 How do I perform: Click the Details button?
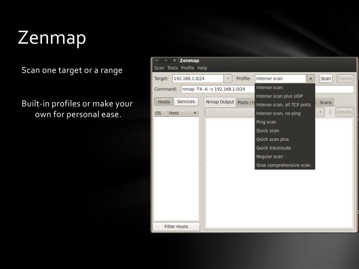tap(344, 112)
